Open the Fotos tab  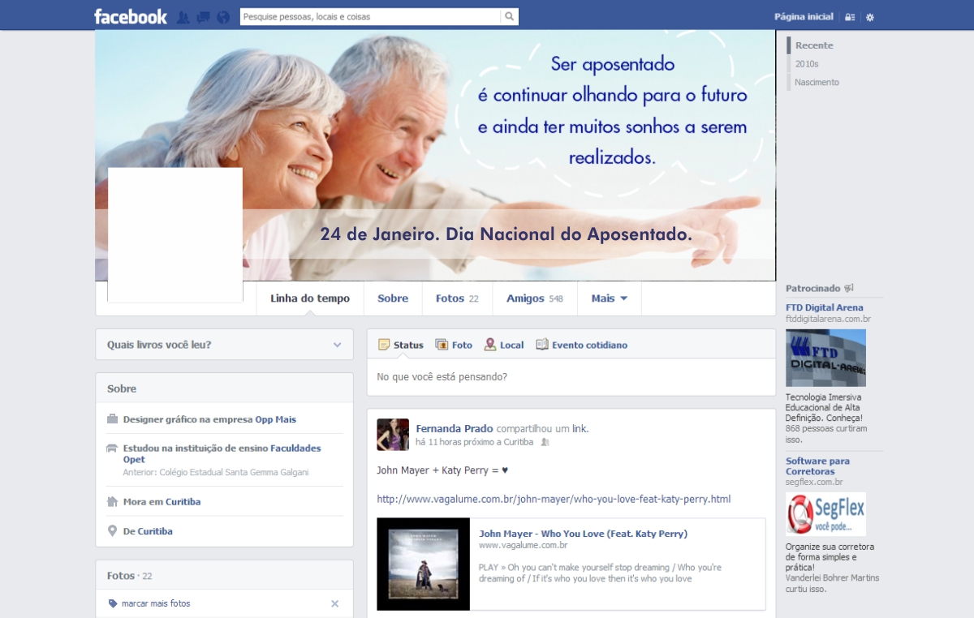coord(457,298)
